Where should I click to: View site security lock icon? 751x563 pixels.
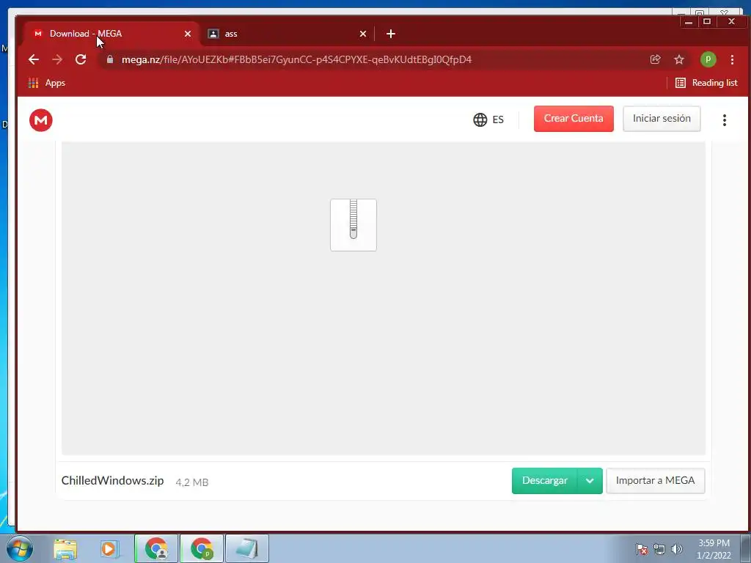[x=110, y=59]
